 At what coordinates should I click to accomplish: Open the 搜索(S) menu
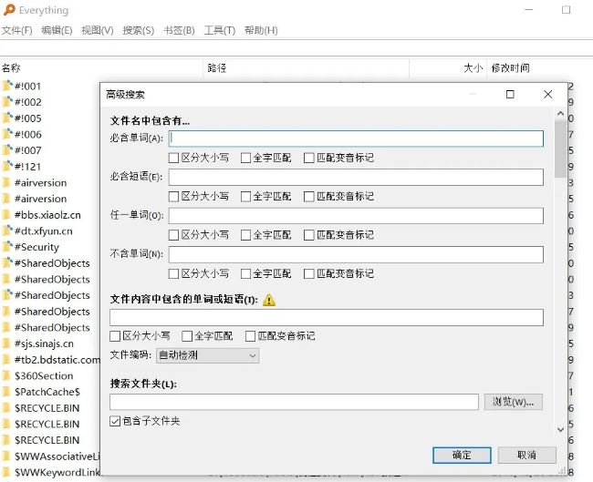click(138, 30)
